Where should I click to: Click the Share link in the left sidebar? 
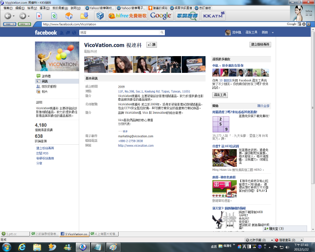39,163
